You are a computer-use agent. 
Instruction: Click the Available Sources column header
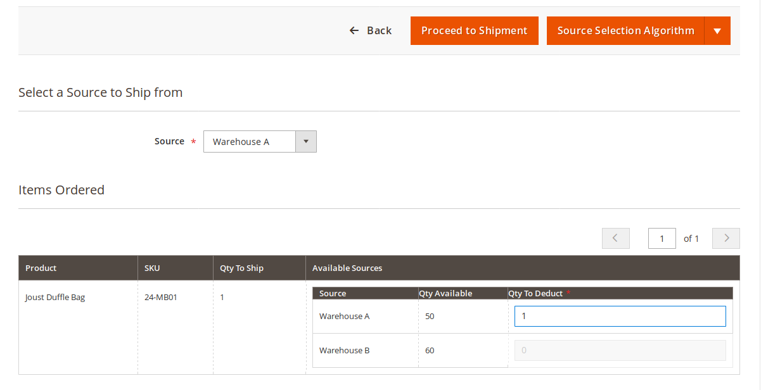[x=523, y=268]
